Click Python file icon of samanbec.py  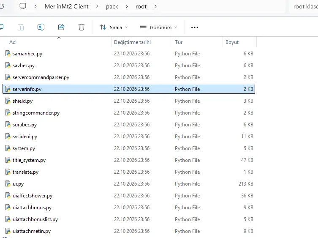pyautogui.click(x=8, y=53)
